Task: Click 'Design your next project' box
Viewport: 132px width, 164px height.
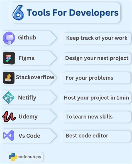Action: coord(97,58)
